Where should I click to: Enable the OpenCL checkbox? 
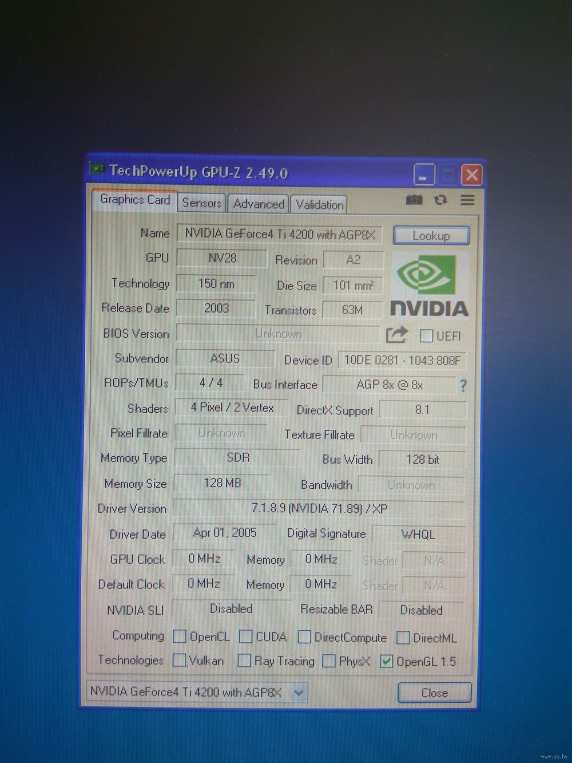click(180, 637)
